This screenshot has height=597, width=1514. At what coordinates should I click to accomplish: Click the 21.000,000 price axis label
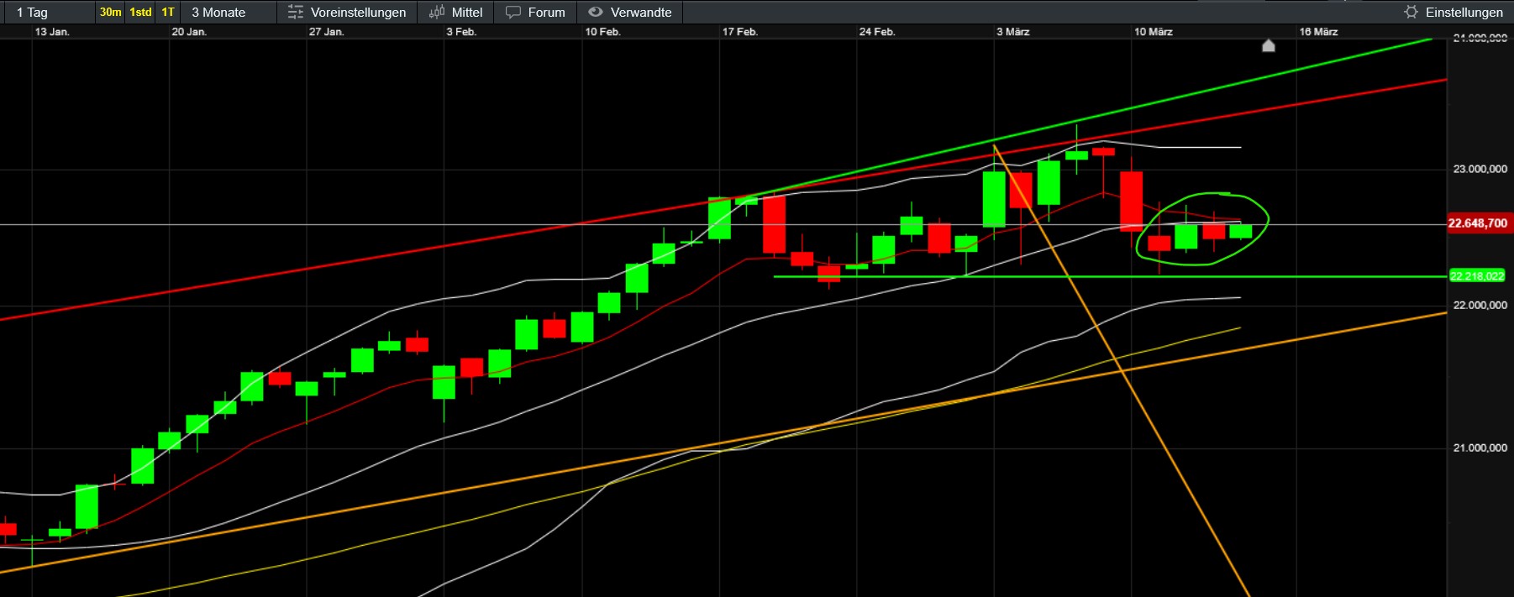[x=1480, y=448]
